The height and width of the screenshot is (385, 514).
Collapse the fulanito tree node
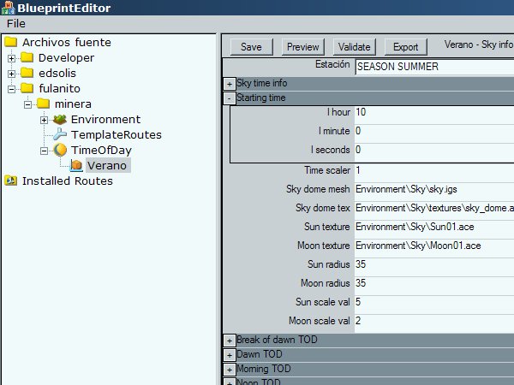pos(12,89)
